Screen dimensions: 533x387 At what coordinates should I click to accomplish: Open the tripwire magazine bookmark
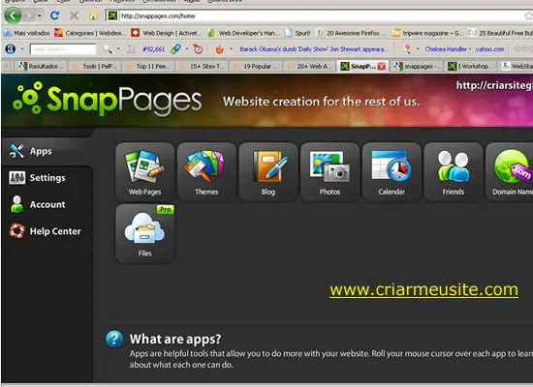[x=426, y=33]
